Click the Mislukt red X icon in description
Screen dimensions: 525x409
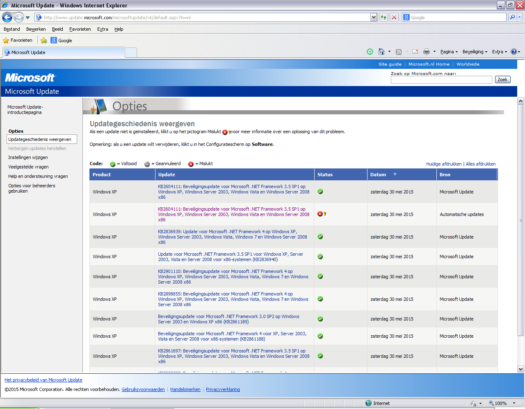click(x=225, y=132)
